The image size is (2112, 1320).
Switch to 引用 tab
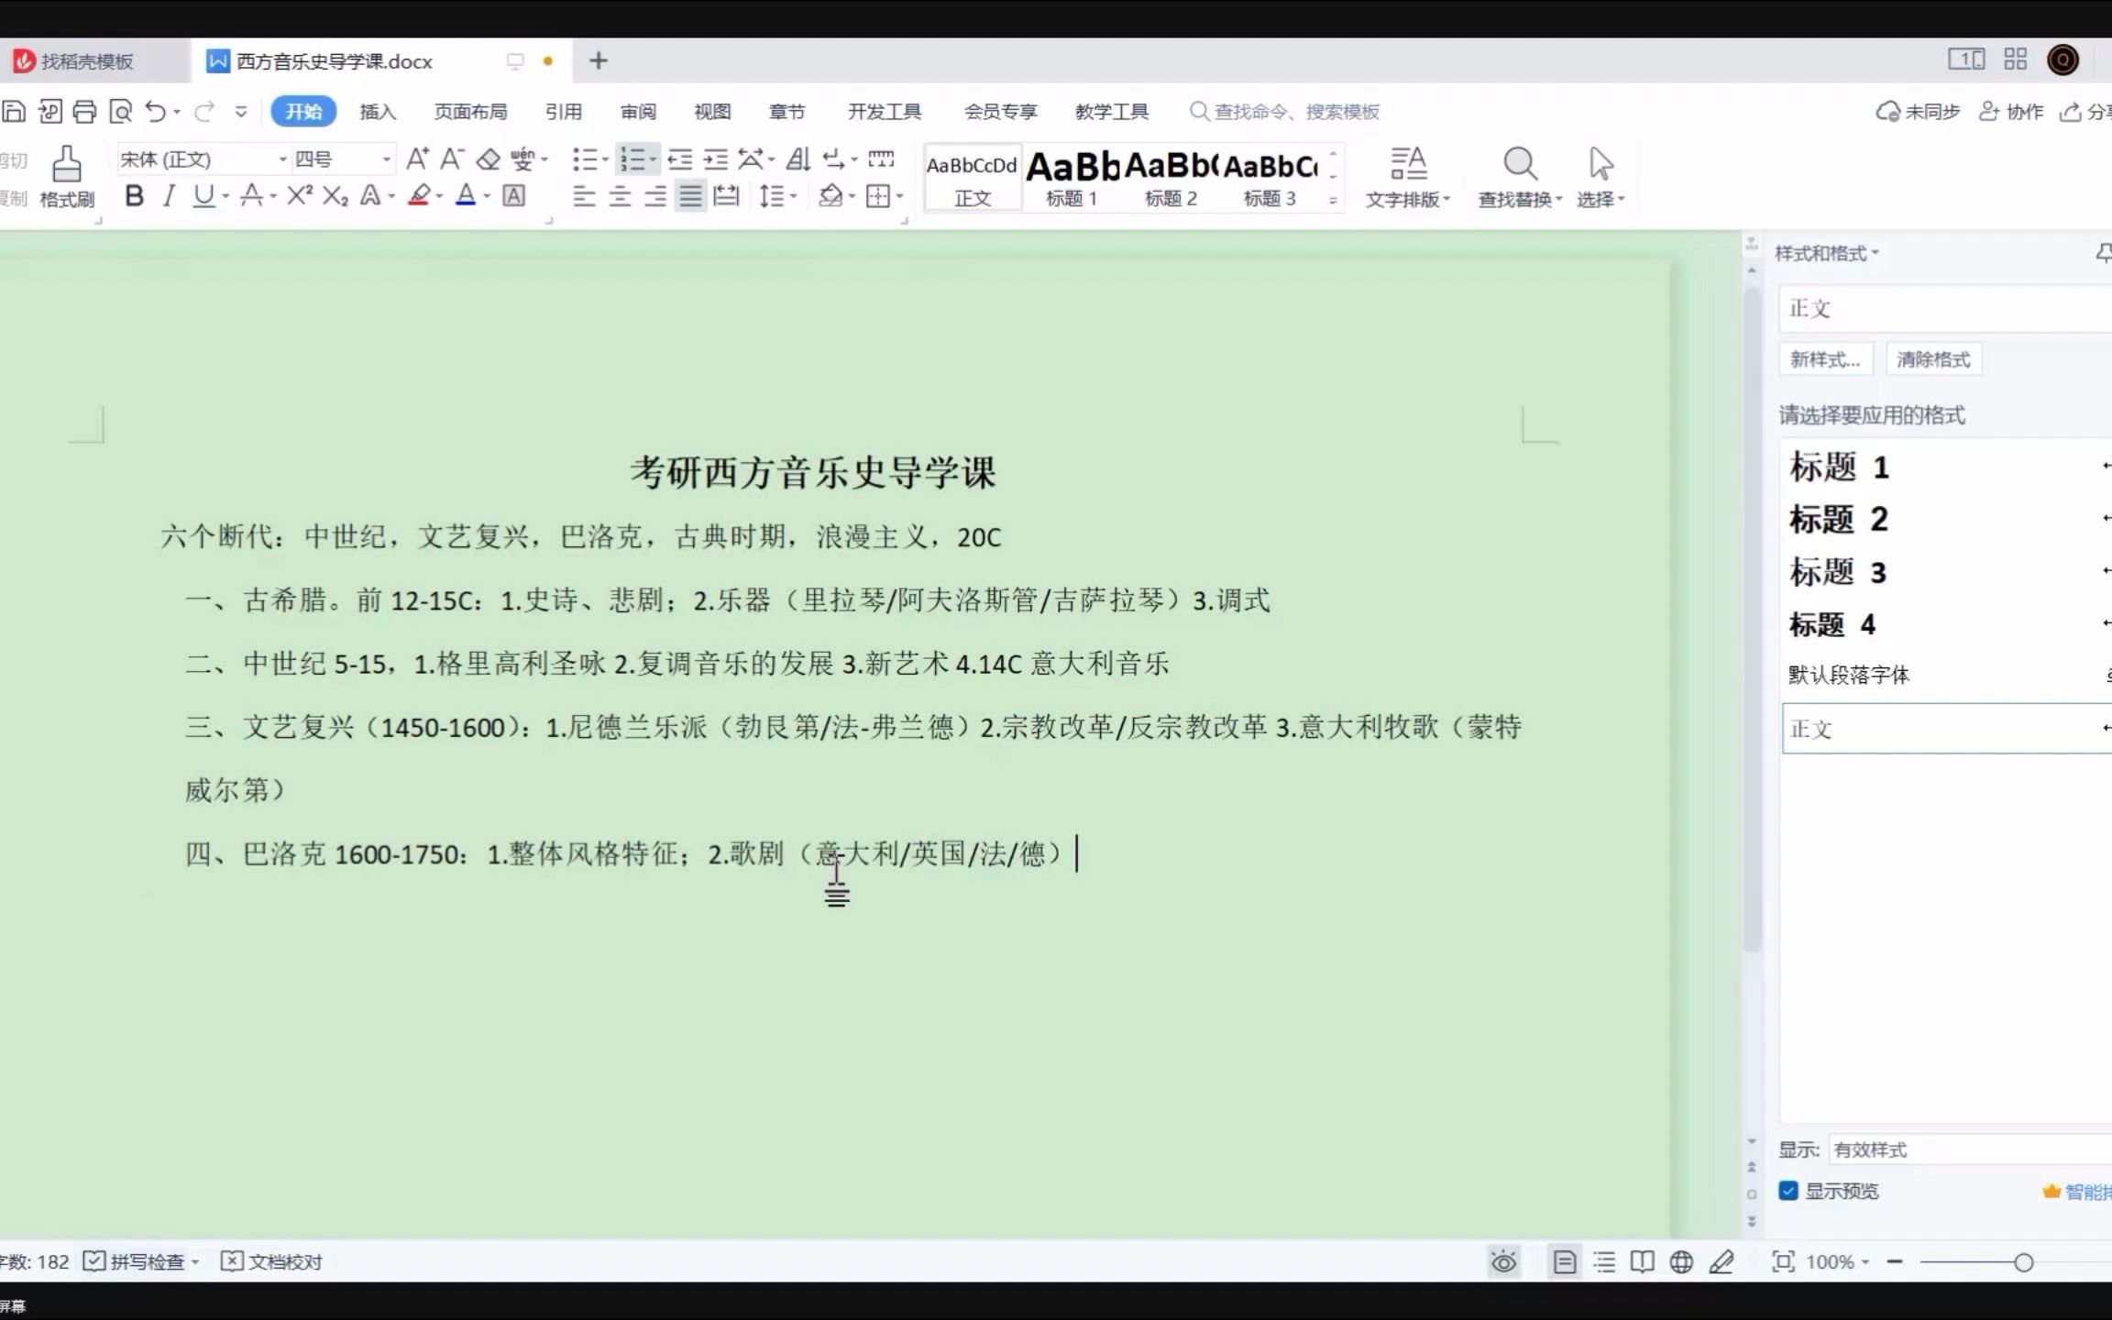point(563,111)
